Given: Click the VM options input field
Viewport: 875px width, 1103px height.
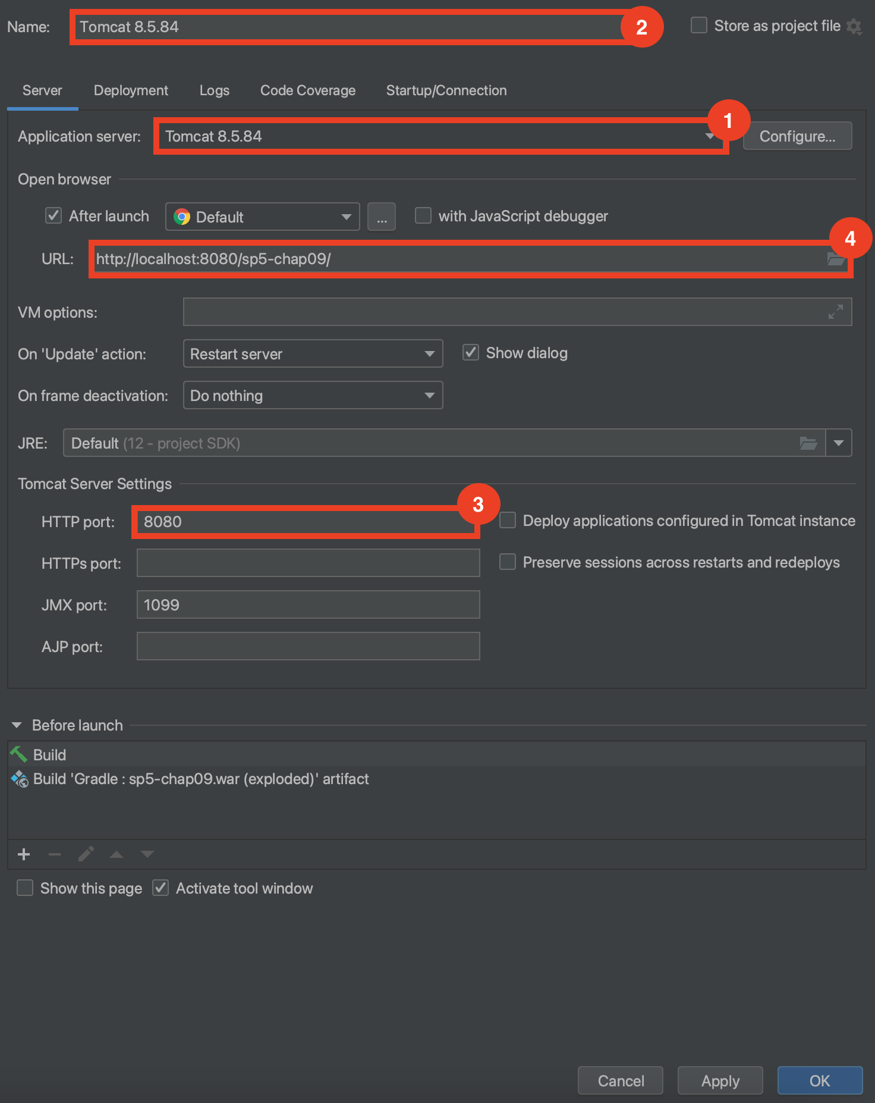Looking at the screenshot, I should pyautogui.click(x=517, y=312).
